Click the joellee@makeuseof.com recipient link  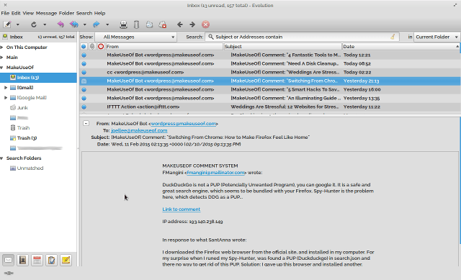pos(139,130)
